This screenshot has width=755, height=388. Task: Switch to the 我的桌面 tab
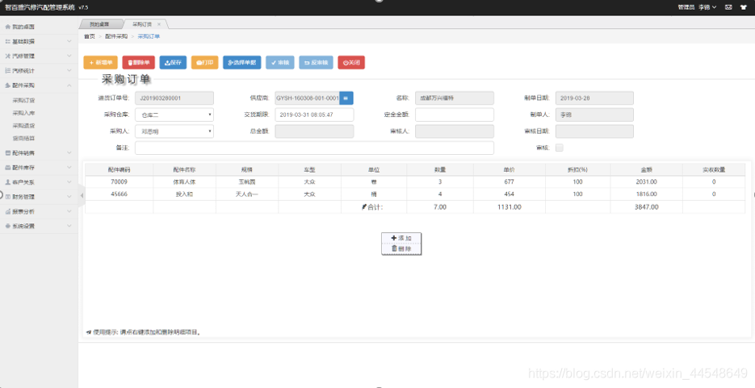coord(99,24)
